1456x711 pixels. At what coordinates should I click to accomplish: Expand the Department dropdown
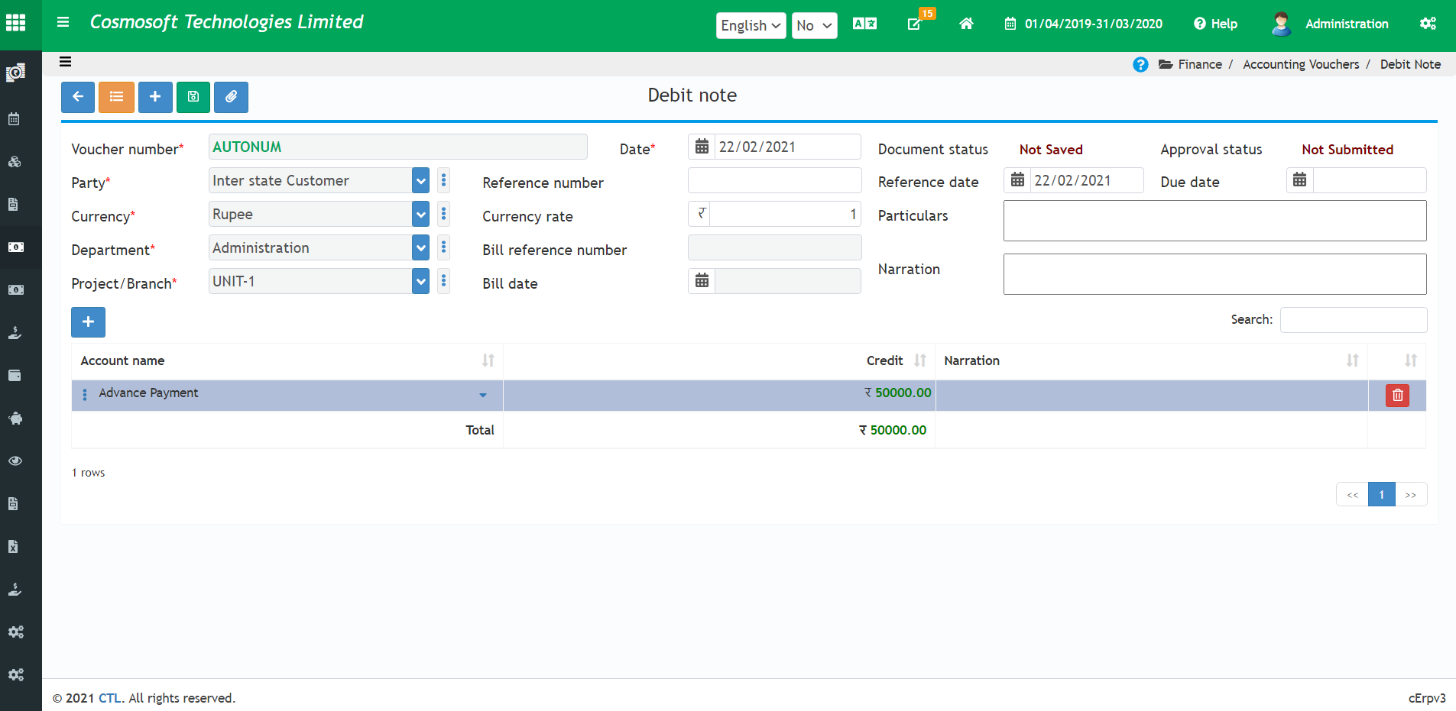pyautogui.click(x=420, y=248)
